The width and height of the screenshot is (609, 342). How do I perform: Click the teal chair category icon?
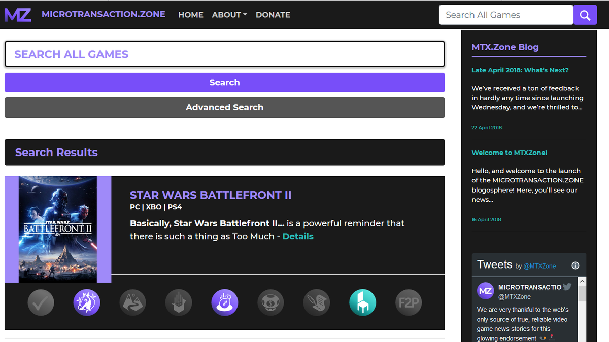click(362, 302)
